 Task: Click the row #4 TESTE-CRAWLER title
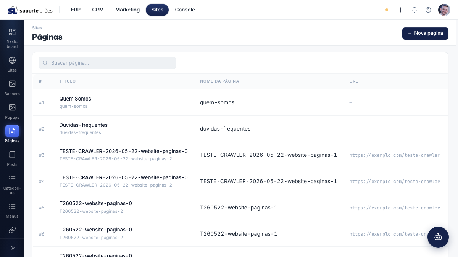tap(124, 177)
